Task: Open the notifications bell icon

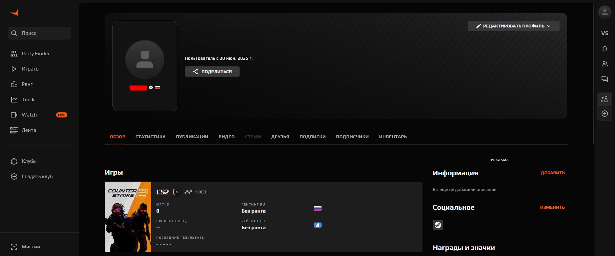Action: [604, 49]
